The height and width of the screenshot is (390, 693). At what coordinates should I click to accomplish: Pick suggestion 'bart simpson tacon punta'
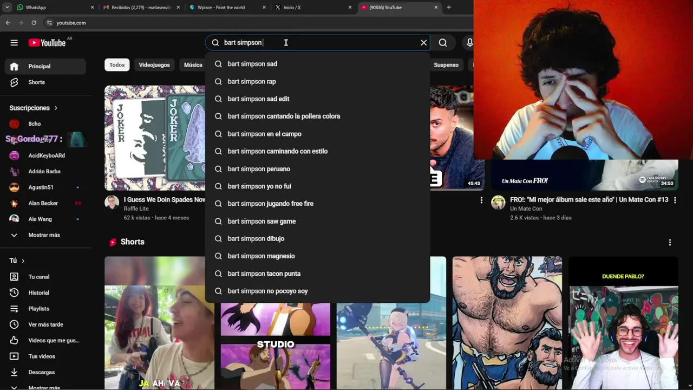tap(317, 274)
